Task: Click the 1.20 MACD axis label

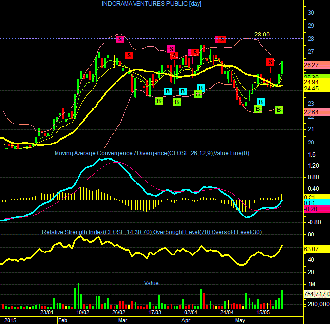Action: click(x=313, y=166)
